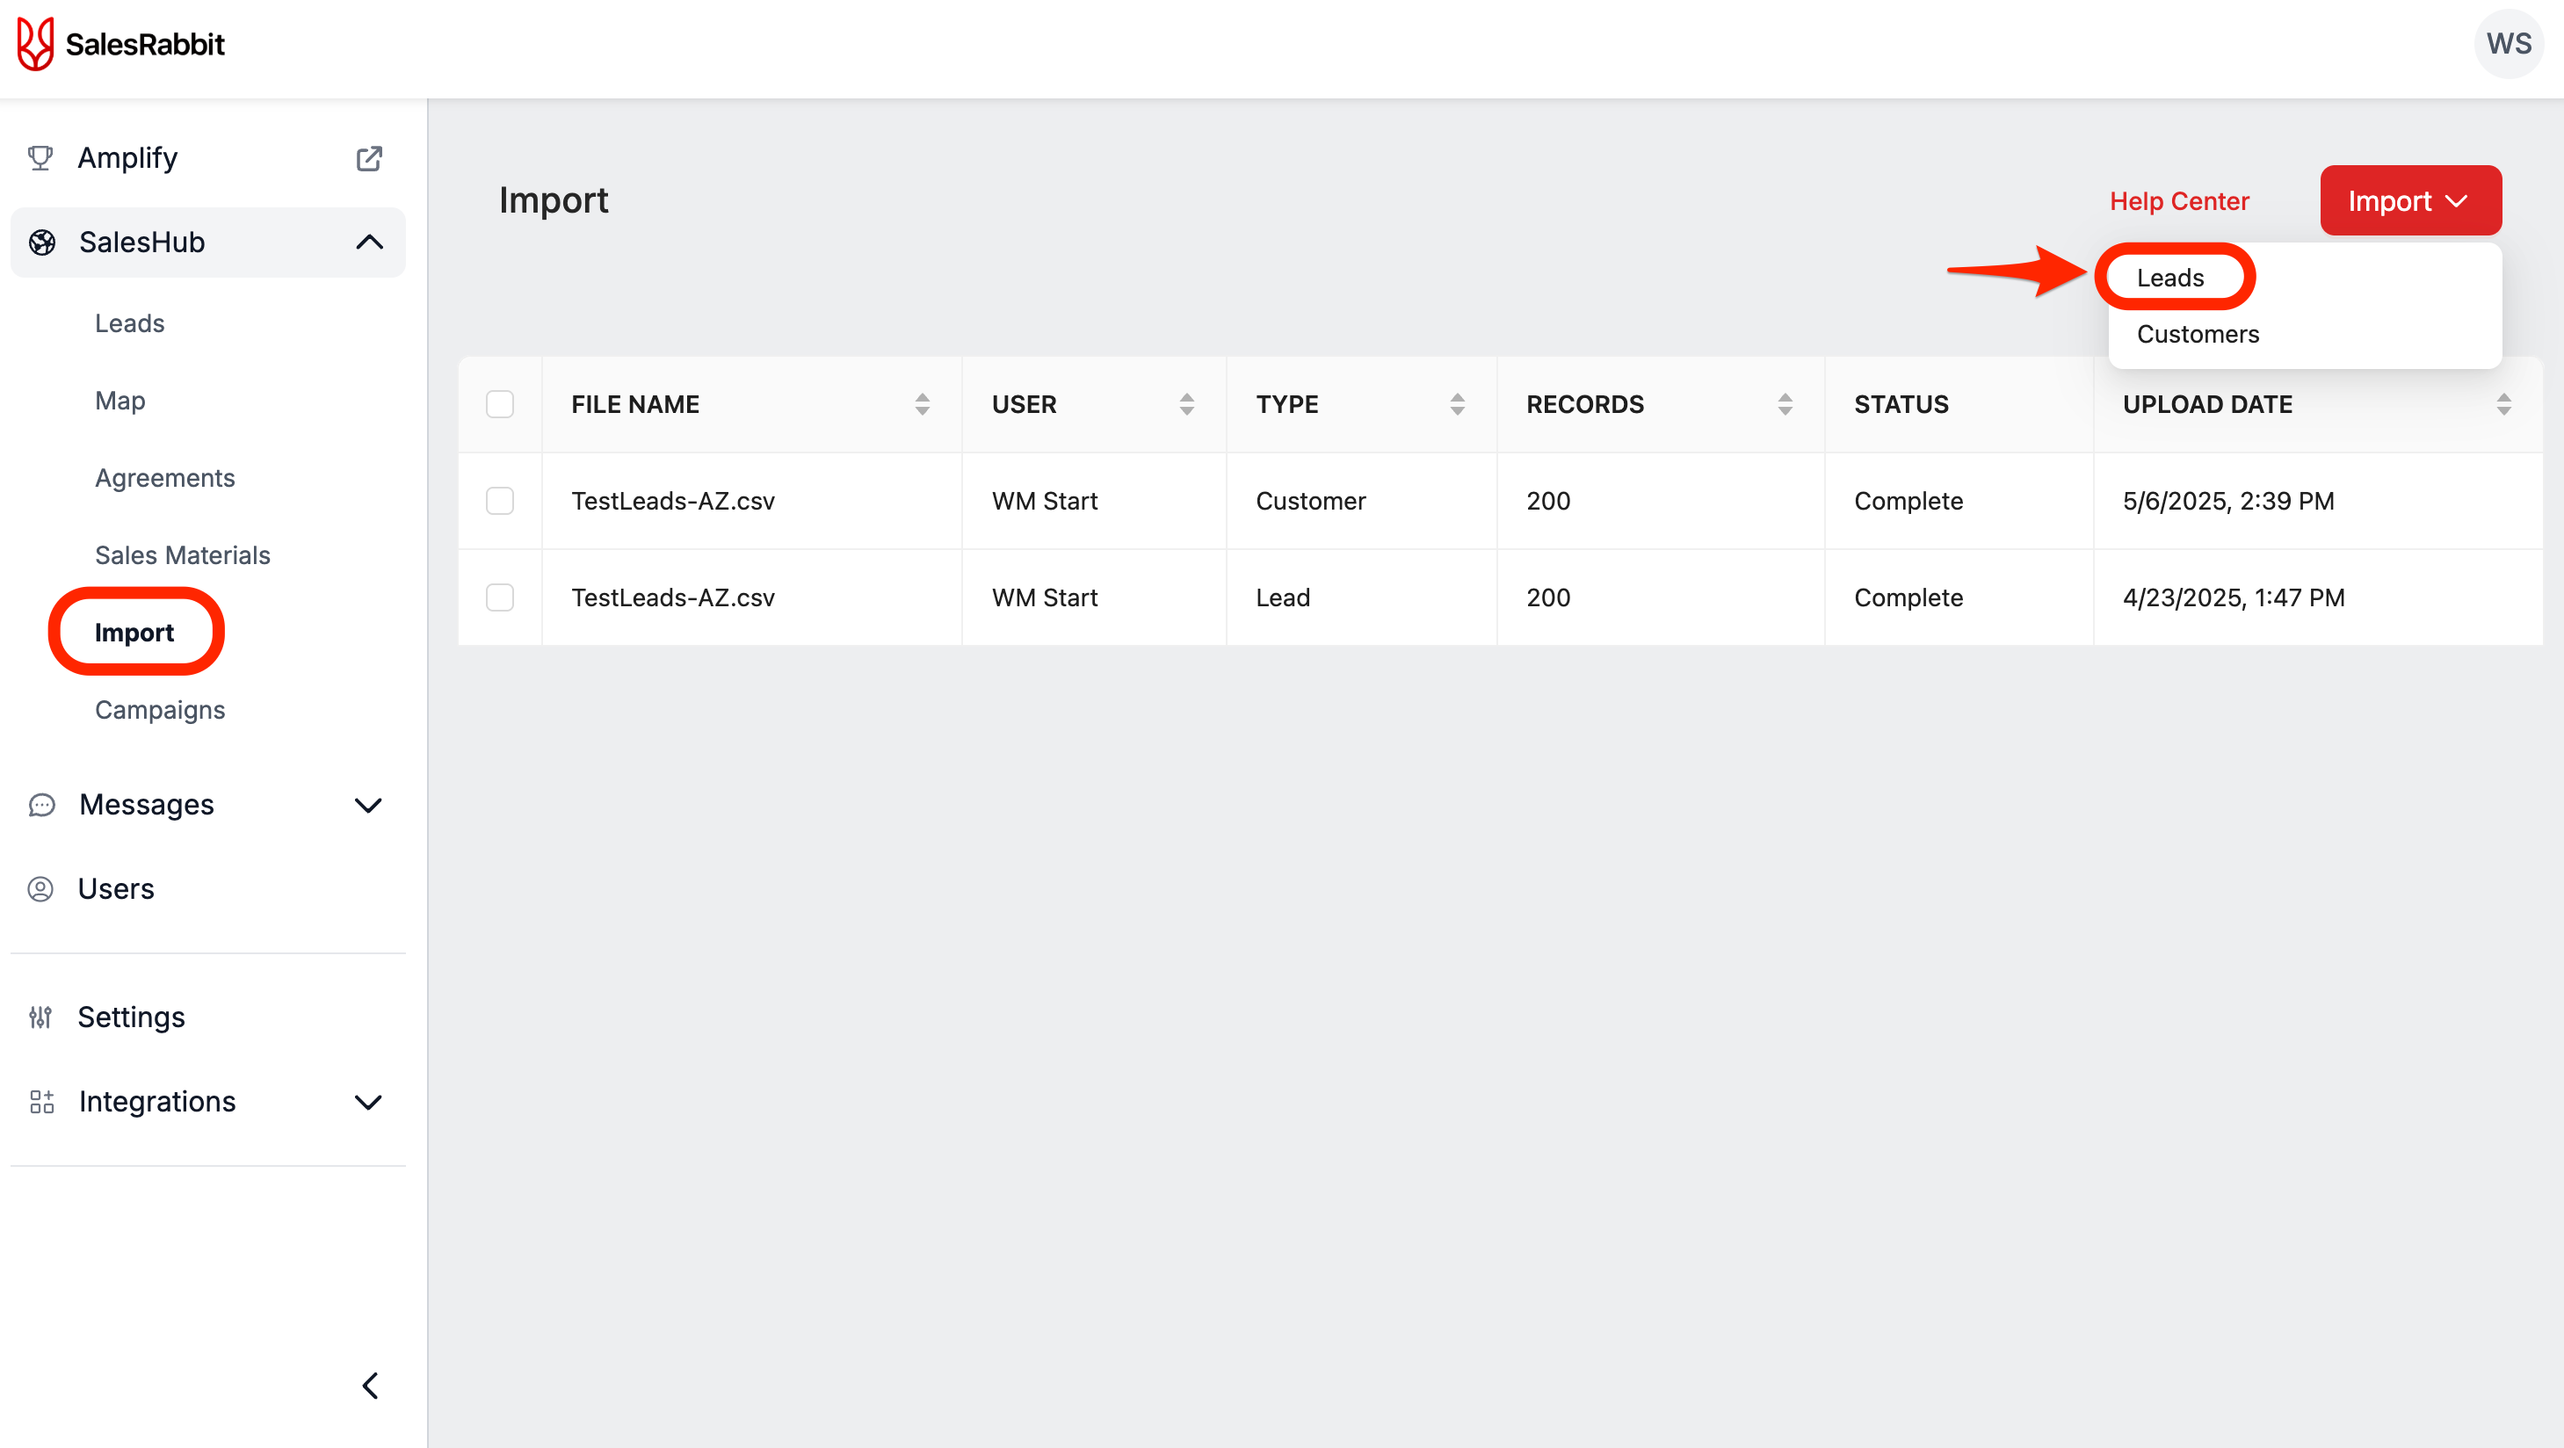Click the Import page heading
Image resolution: width=2564 pixels, height=1448 pixels.
click(554, 200)
